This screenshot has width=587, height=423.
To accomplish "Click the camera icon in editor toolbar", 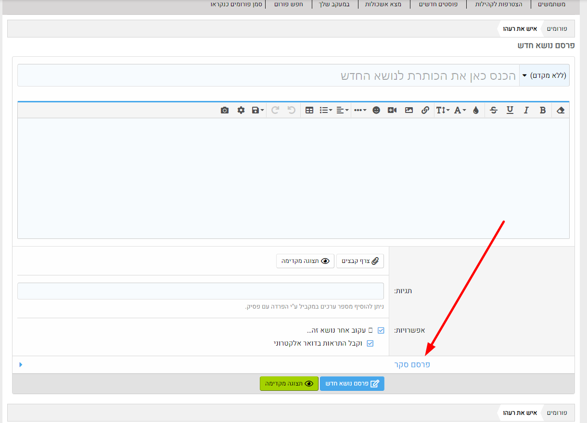I will pos(225,110).
